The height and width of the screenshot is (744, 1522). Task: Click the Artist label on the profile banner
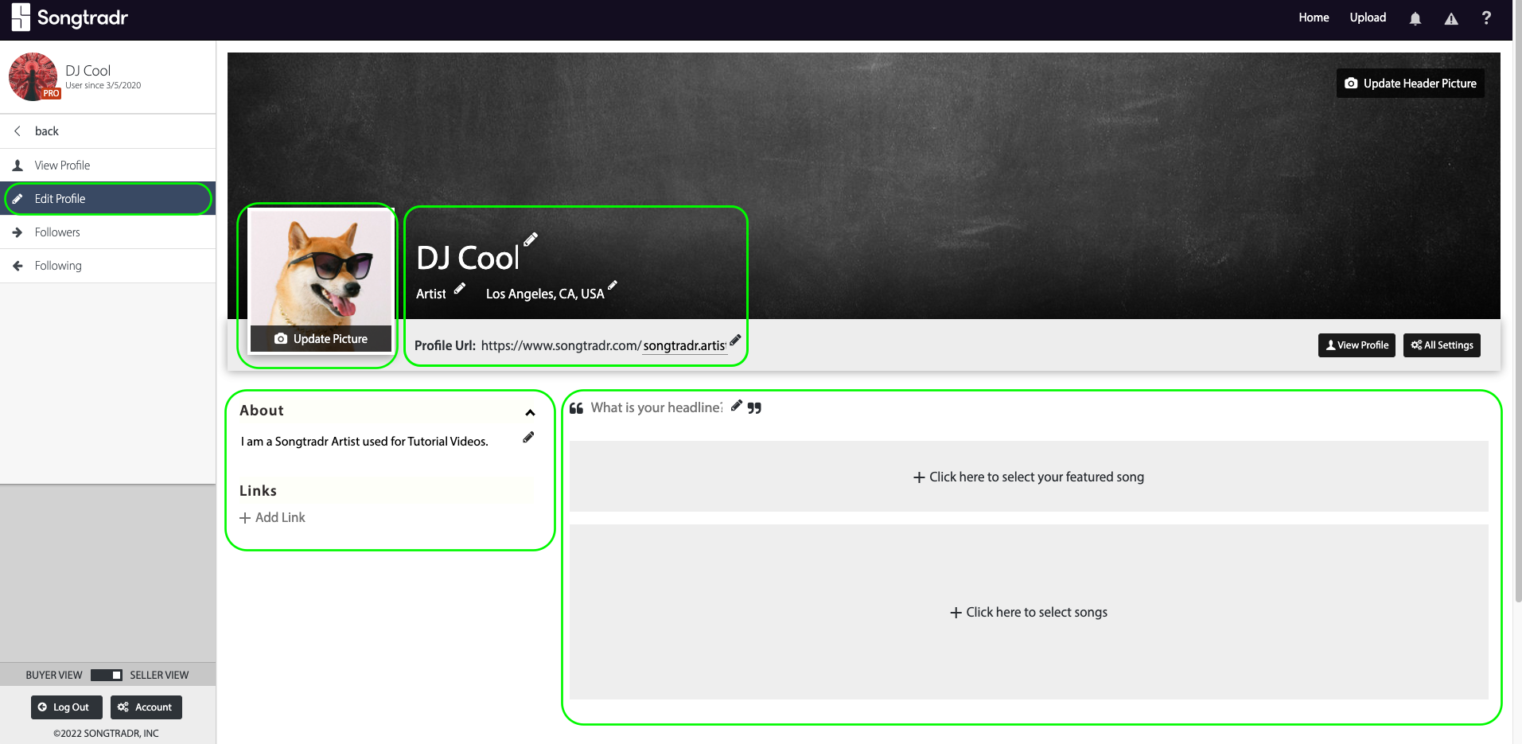tap(430, 294)
